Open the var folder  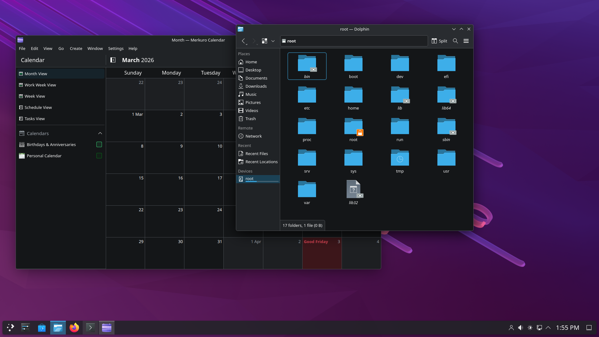307,192
